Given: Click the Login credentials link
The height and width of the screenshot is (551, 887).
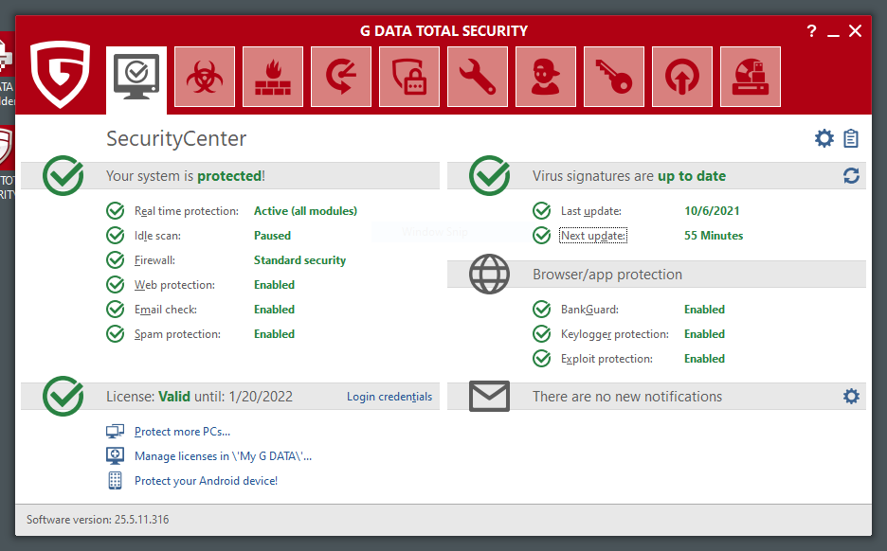Looking at the screenshot, I should (x=389, y=397).
